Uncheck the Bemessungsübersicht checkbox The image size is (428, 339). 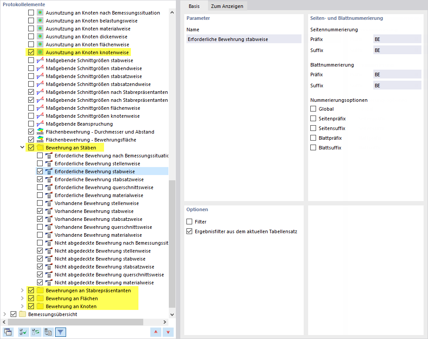point(13,314)
